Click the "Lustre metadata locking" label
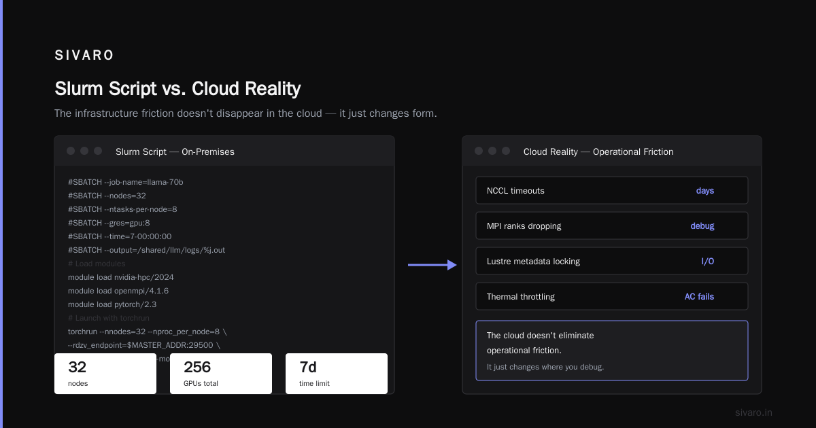This screenshot has height=428, width=816. click(x=533, y=262)
